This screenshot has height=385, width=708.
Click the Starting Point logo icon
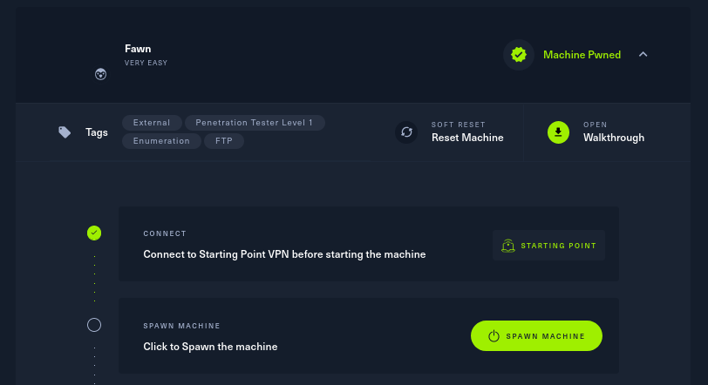pyautogui.click(x=508, y=246)
